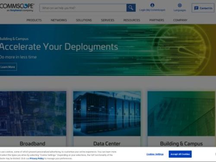Dismiss the cookie banner with X

(x=216, y=154)
